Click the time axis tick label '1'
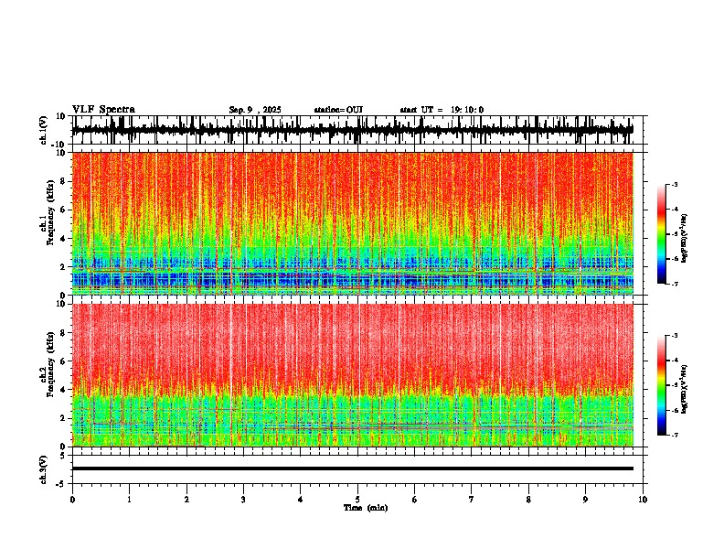Viewport: 724px width, 560px height. [x=129, y=500]
